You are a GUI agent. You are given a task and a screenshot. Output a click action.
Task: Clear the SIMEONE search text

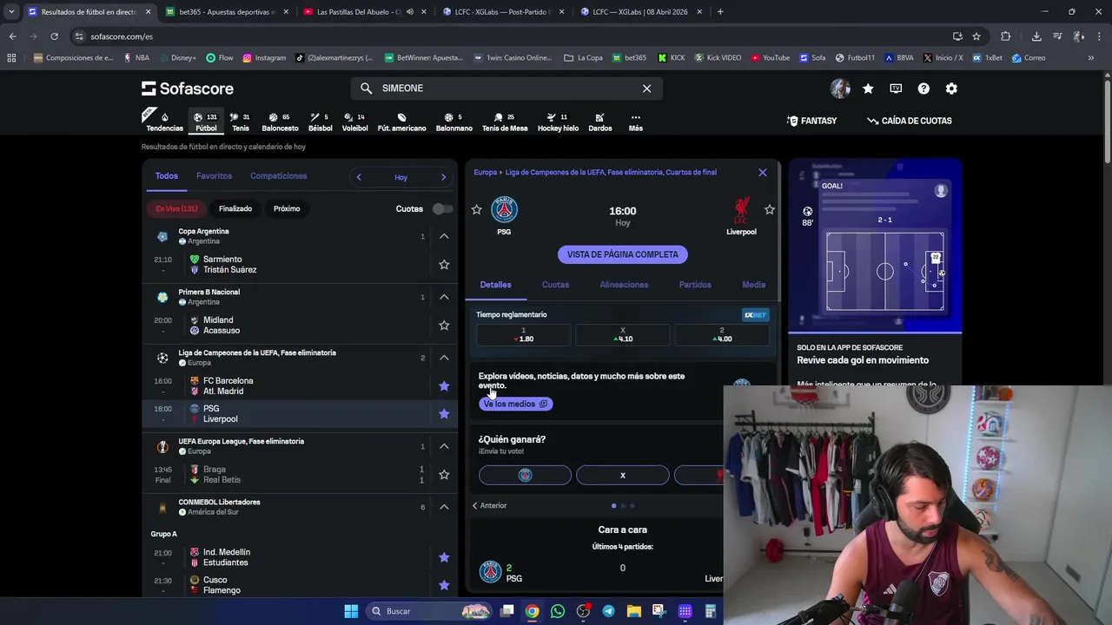646,89
